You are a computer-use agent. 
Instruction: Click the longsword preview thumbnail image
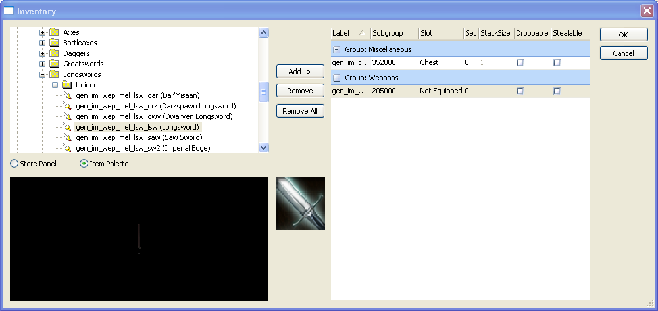300,203
